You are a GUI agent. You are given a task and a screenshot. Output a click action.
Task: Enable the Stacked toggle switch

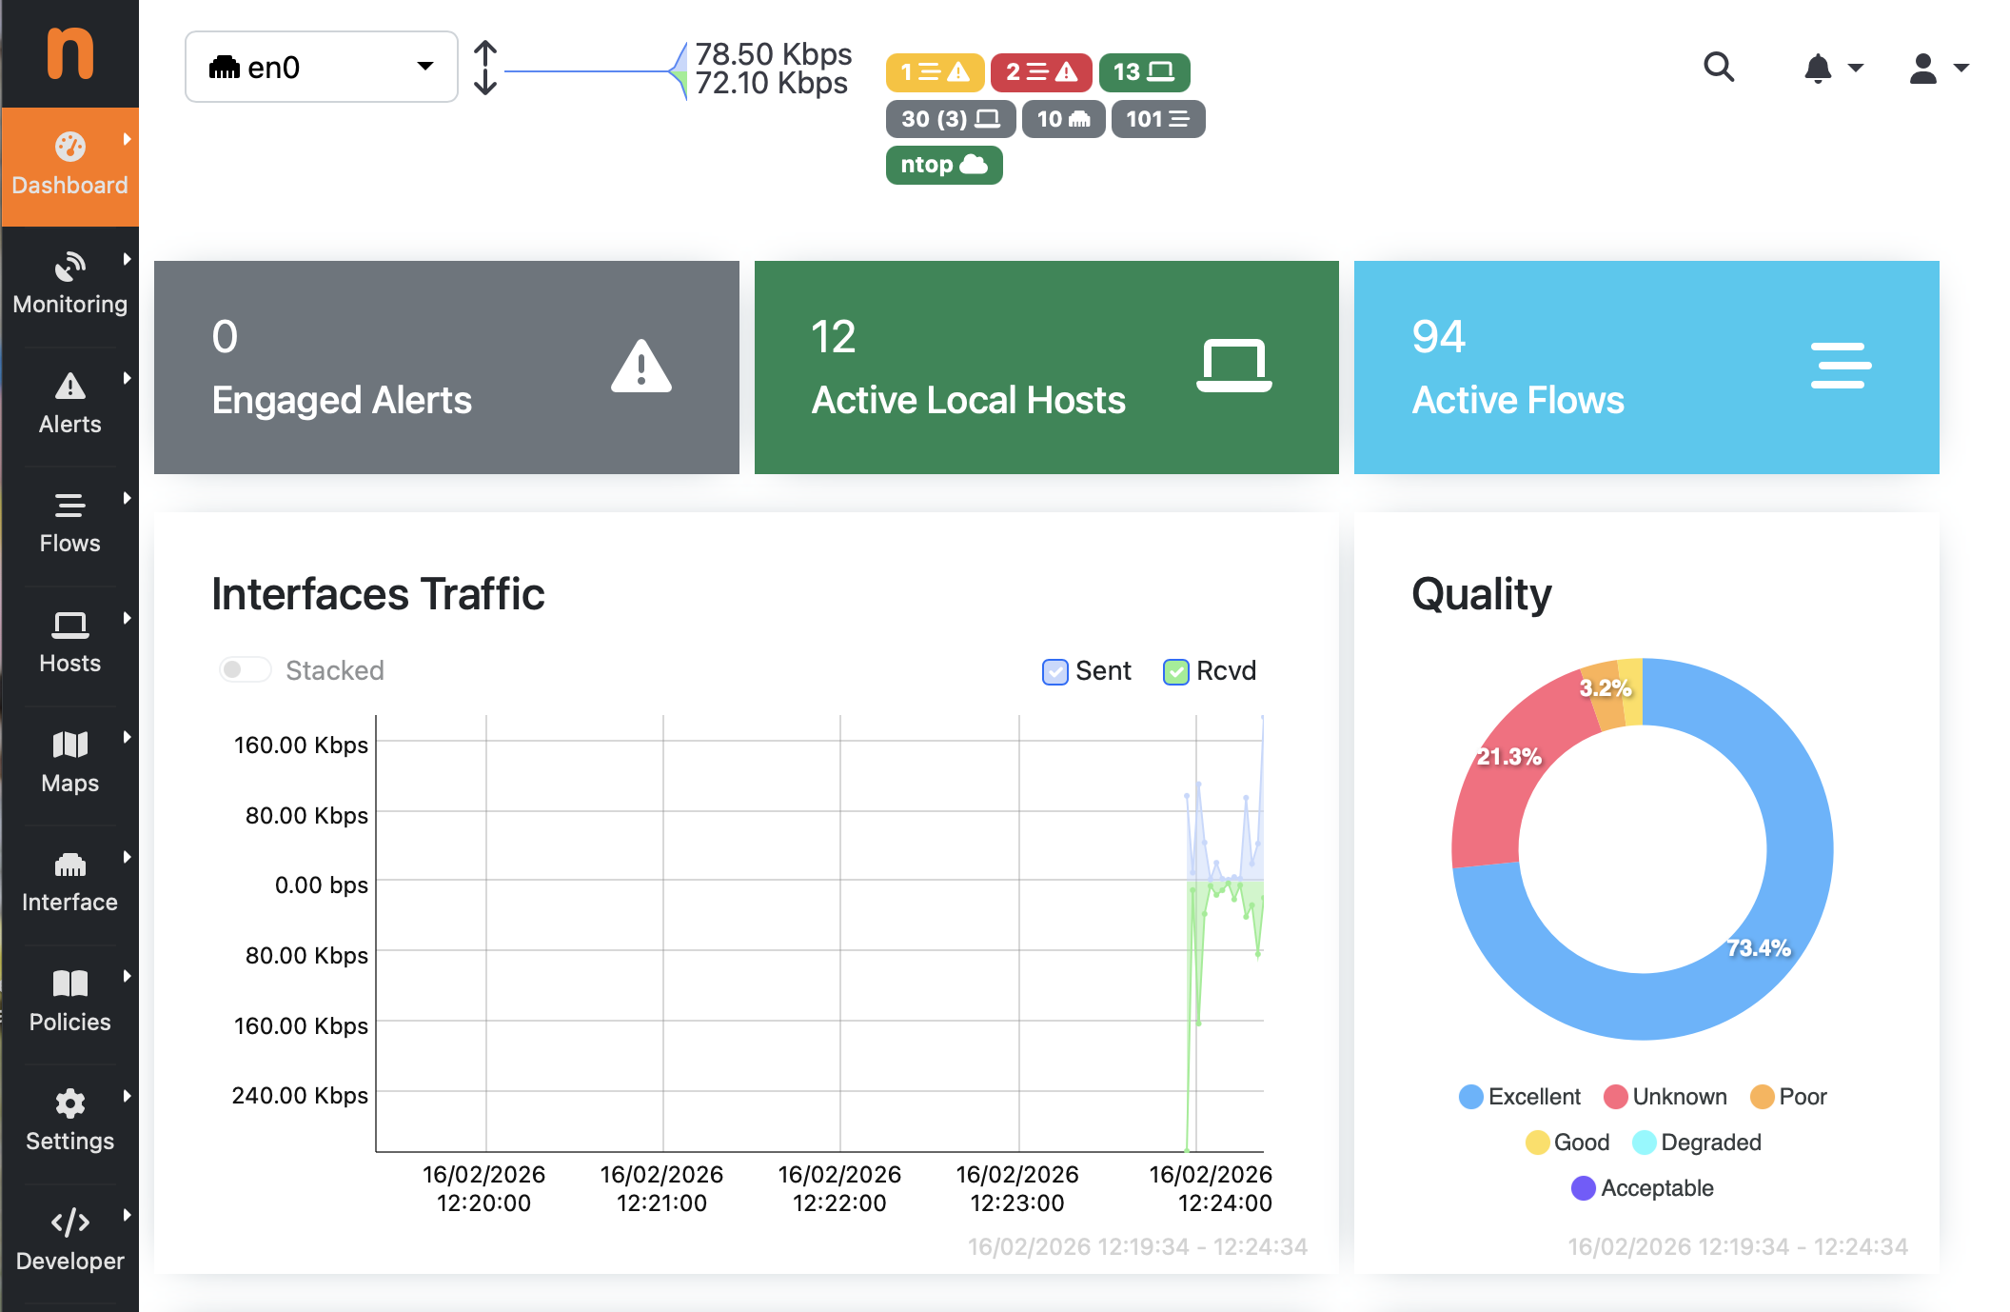(245, 669)
